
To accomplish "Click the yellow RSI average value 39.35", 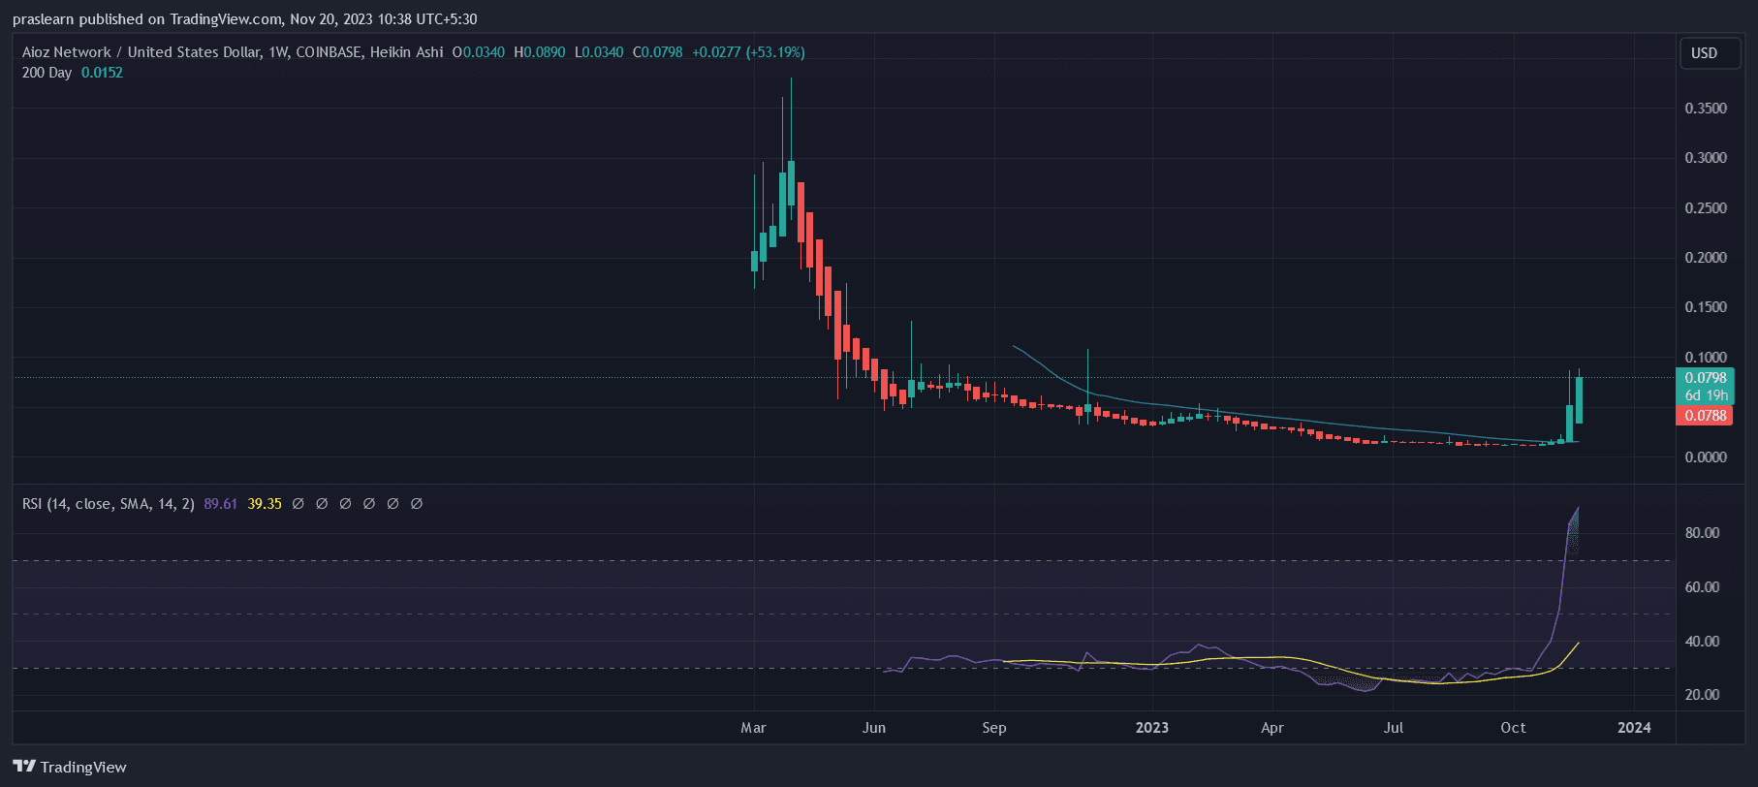I will click(x=265, y=504).
